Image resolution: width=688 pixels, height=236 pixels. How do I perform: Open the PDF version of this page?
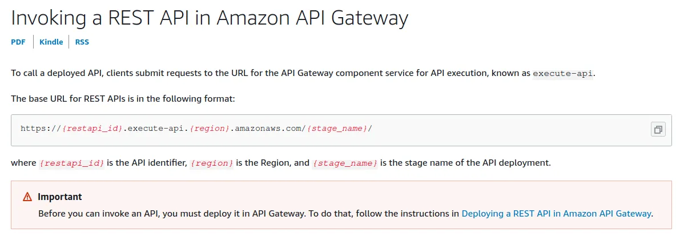[x=18, y=42]
